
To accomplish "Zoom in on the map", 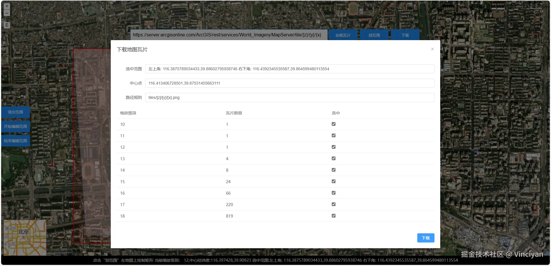I will 7,6.
